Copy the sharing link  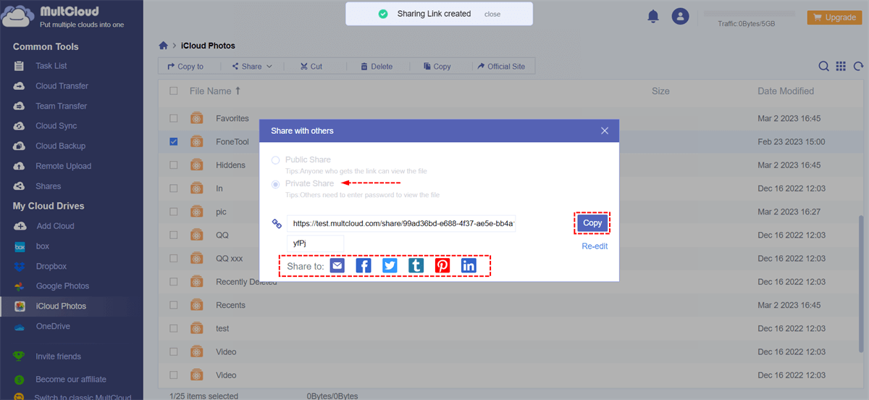tap(592, 223)
